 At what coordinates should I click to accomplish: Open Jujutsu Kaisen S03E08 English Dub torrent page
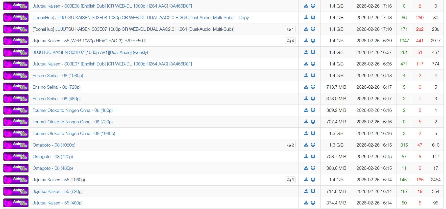pyautogui.click(x=112, y=6)
